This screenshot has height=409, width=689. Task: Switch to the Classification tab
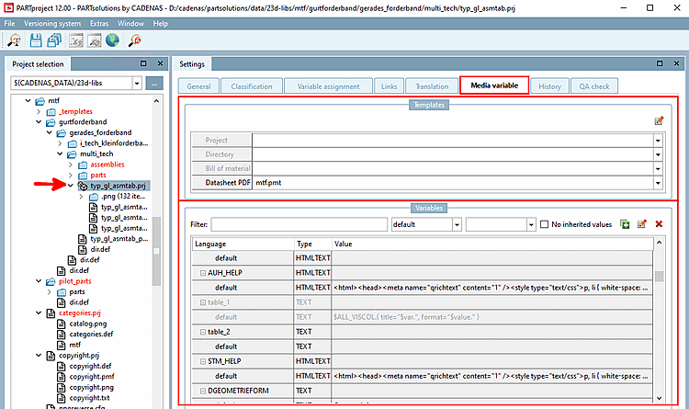click(251, 86)
